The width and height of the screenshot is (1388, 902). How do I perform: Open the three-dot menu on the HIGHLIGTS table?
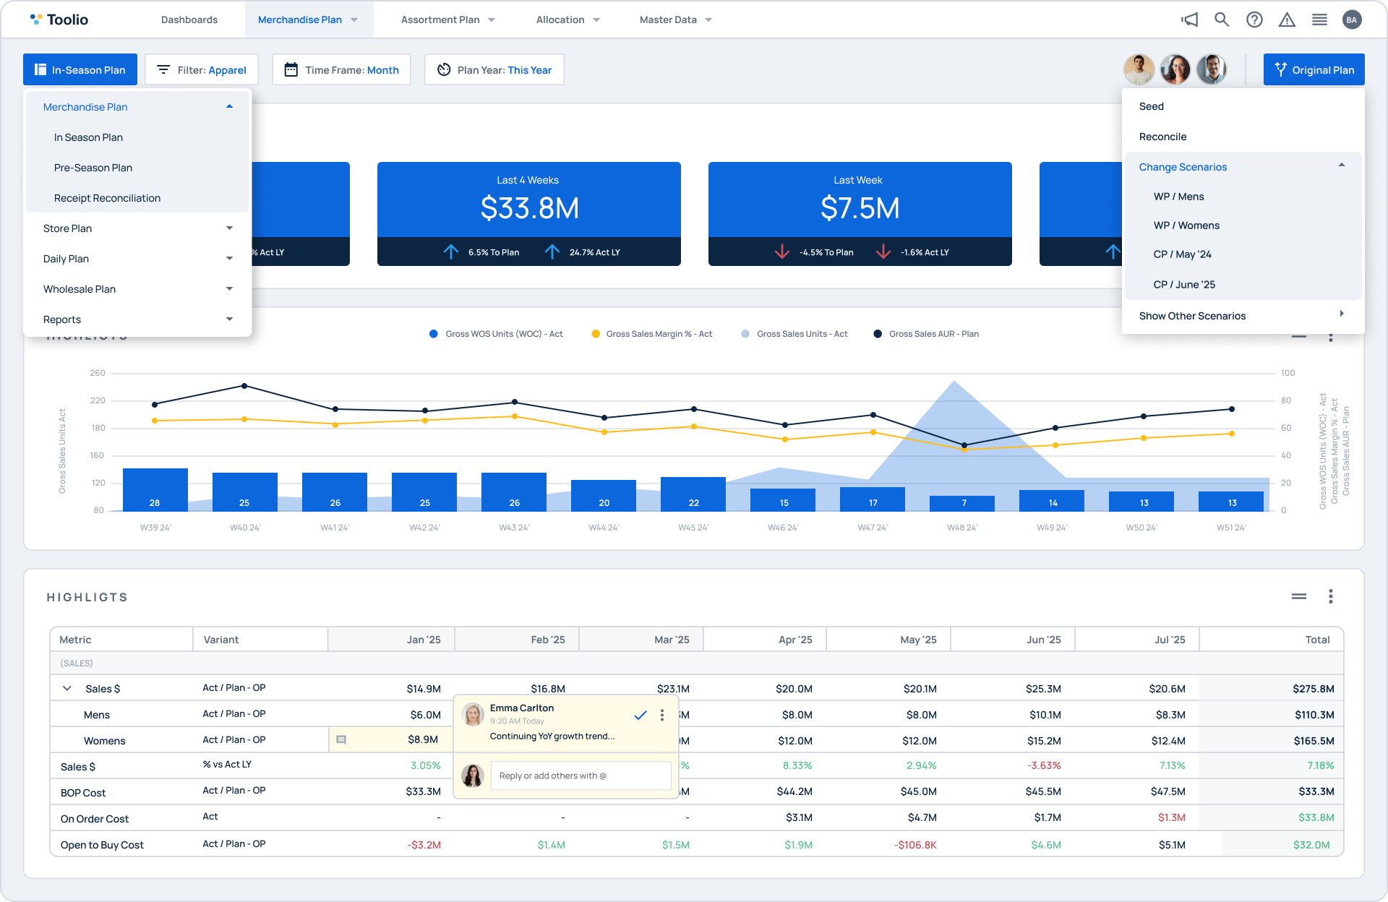pos(1330,596)
